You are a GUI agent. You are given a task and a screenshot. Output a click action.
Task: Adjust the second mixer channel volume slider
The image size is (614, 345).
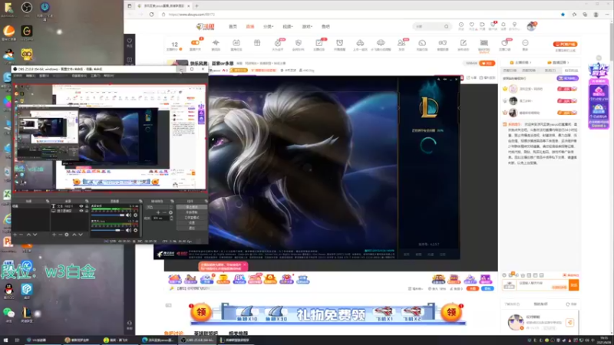(x=106, y=231)
